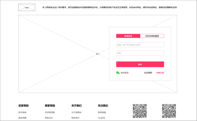Focus the 密码 password field
The width and height of the screenshot is (197, 121).
coord(140,53)
